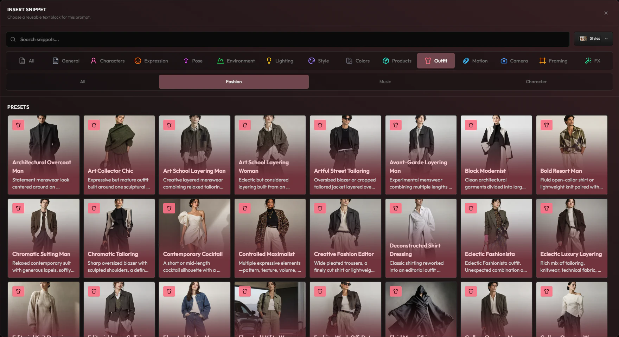The width and height of the screenshot is (619, 337).
Task: Select the cream knit dress preset thumbnail
Action: click(x=44, y=309)
